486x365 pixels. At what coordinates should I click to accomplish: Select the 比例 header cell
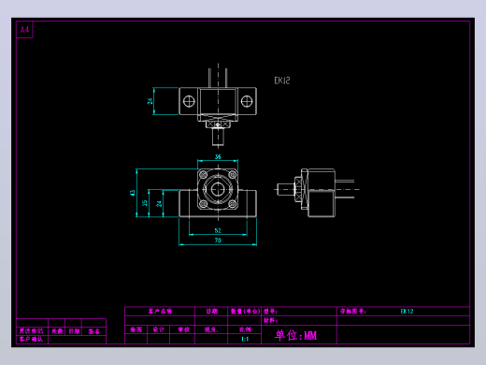(245, 329)
